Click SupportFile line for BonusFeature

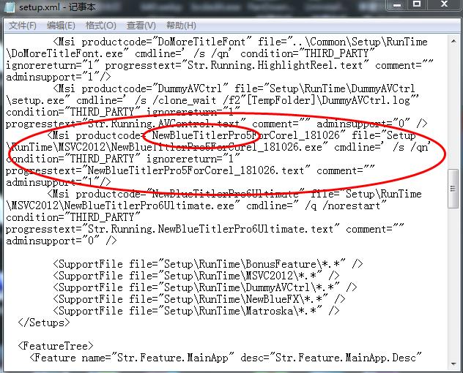[208, 264]
